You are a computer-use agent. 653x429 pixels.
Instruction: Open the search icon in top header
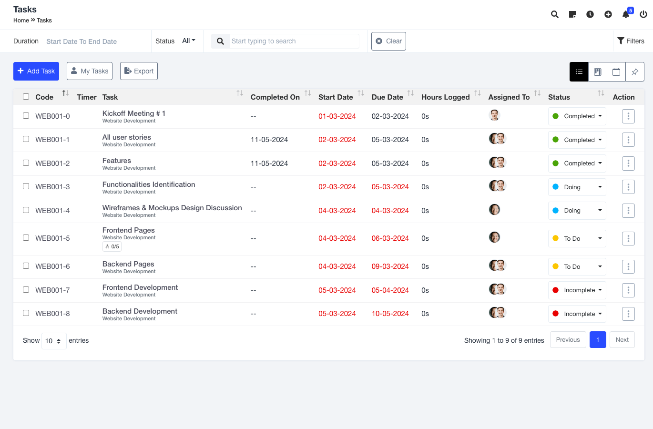554,14
